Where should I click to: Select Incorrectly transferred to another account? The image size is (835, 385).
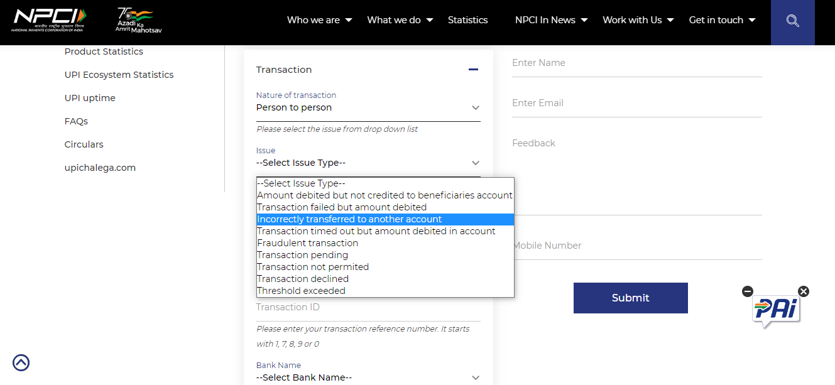349,219
